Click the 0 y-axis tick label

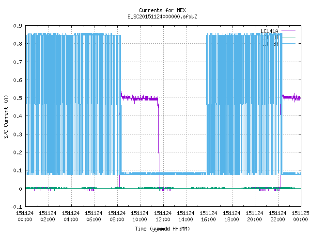[x=20, y=189]
